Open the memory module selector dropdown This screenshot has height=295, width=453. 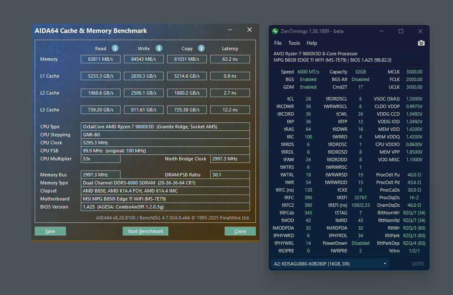(329, 264)
